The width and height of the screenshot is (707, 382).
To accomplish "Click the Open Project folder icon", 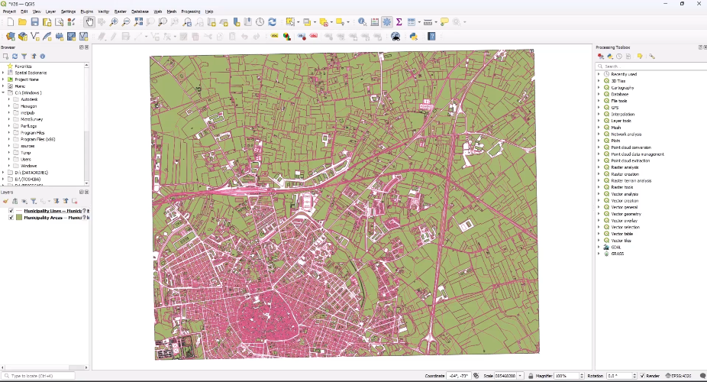I will pyautogui.click(x=22, y=22).
